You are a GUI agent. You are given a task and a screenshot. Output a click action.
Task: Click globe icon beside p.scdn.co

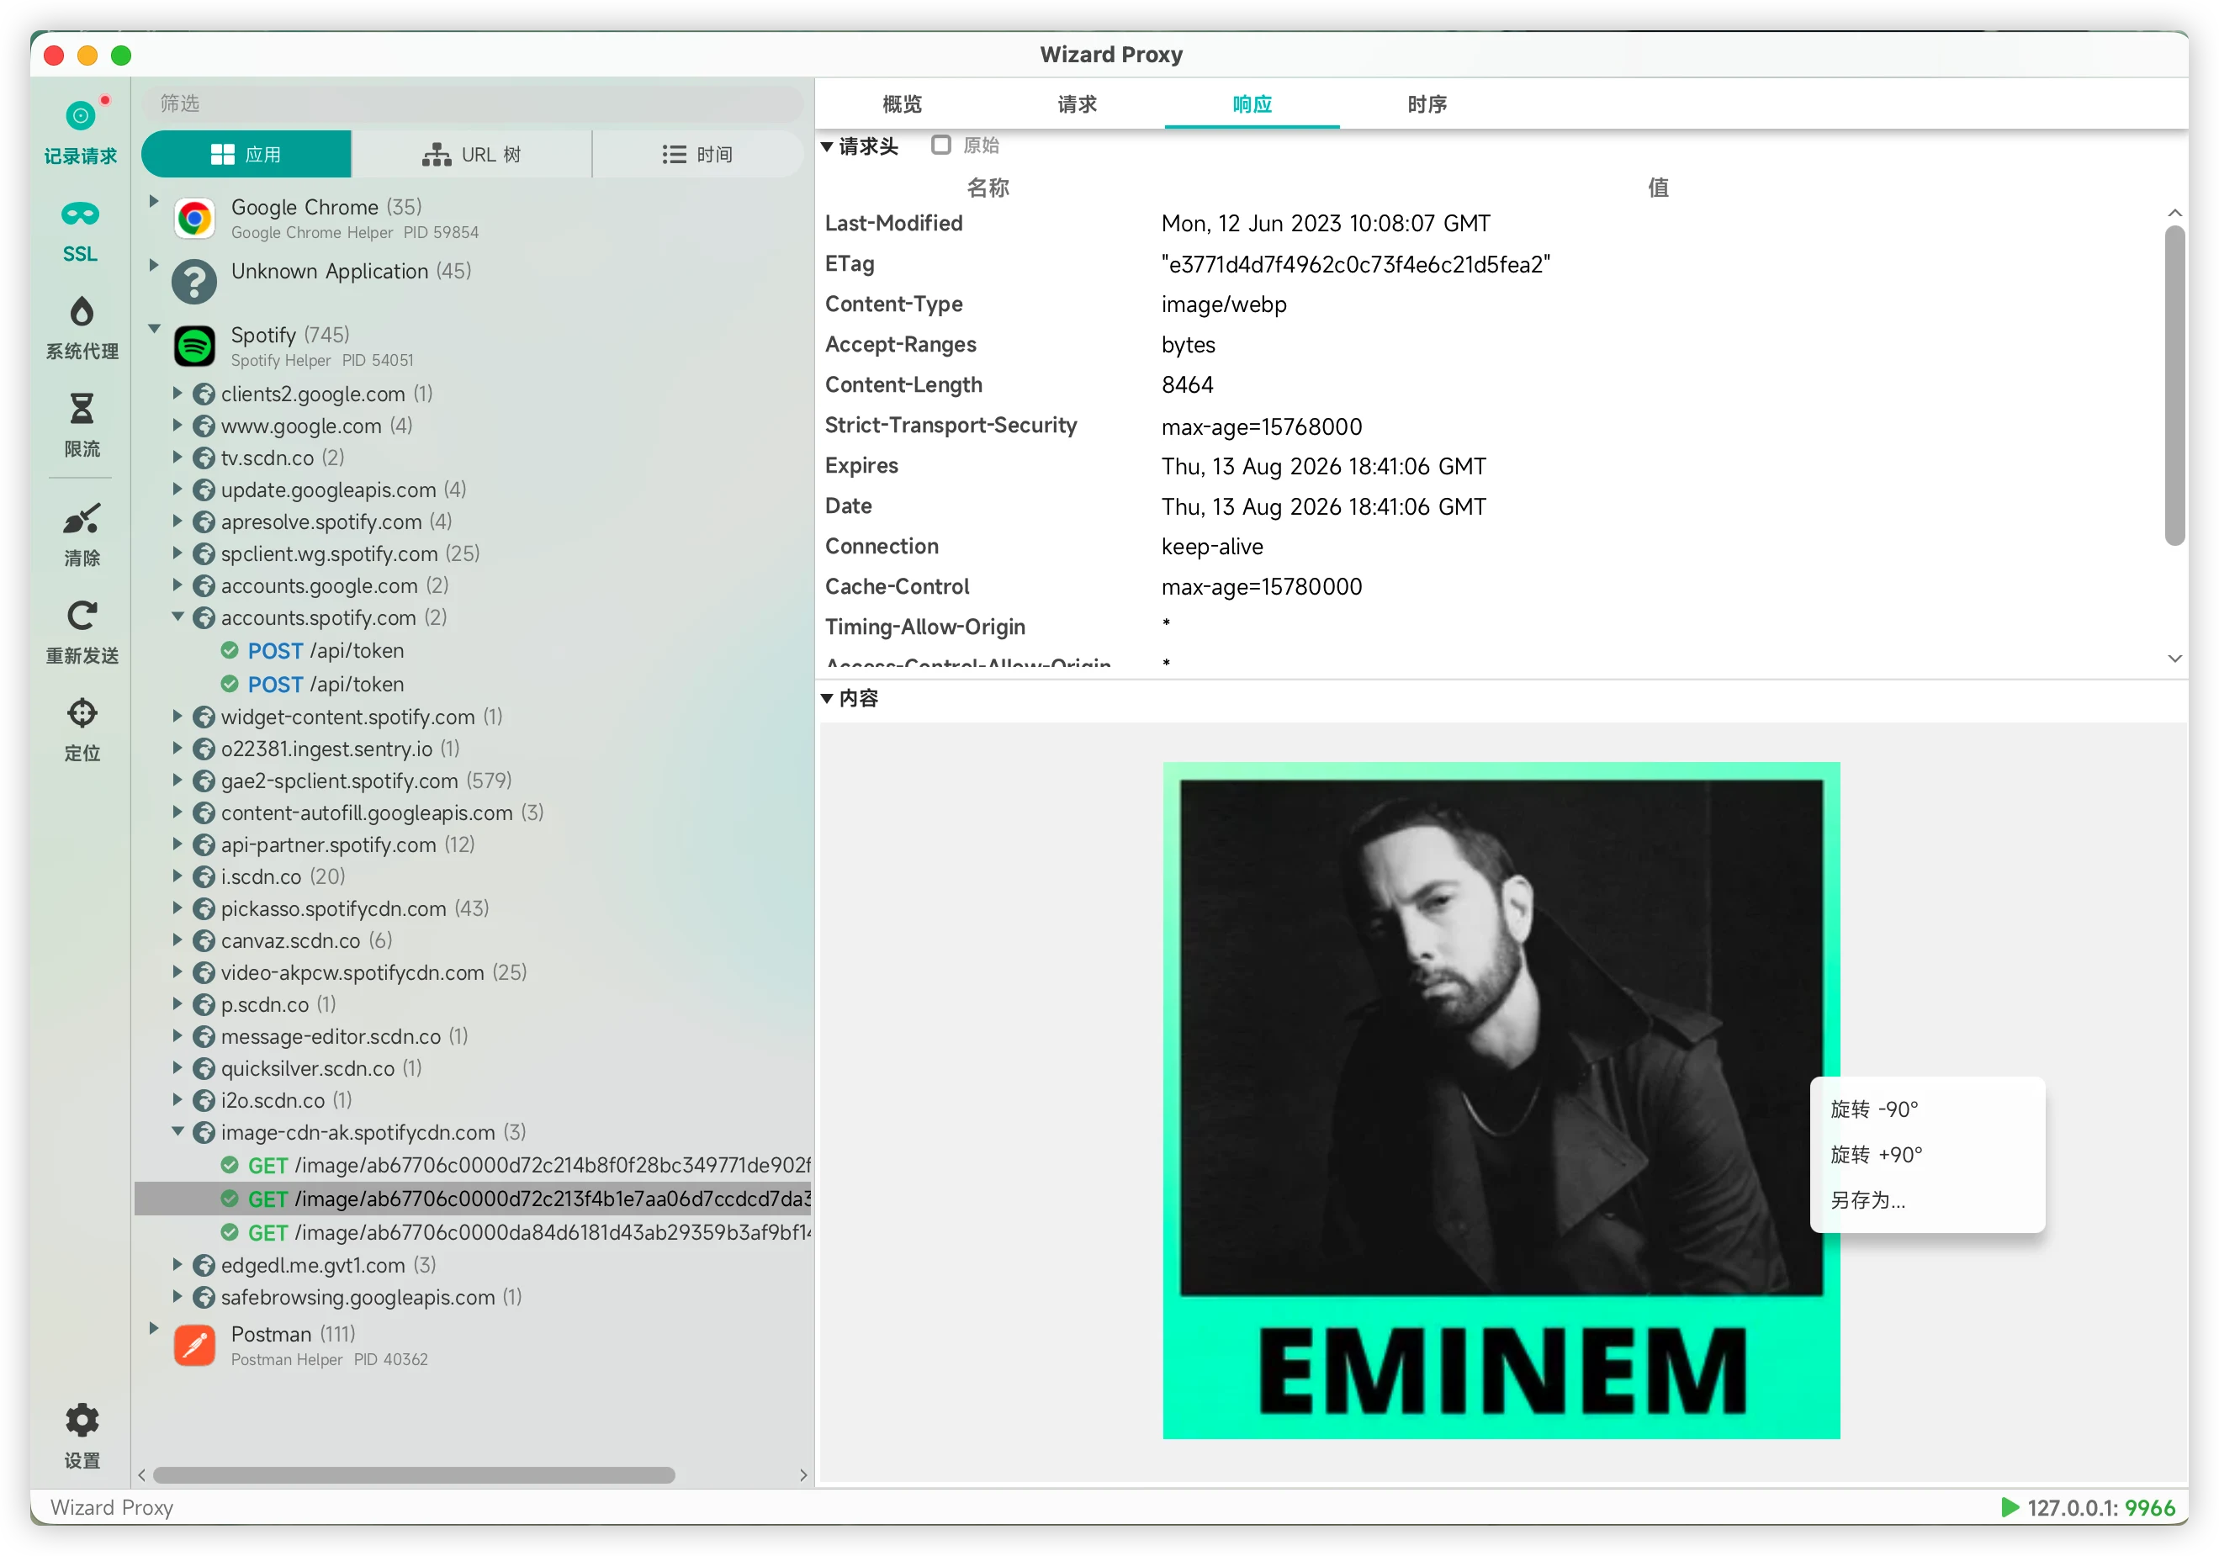pyautogui.click(x=204, y=1004)
